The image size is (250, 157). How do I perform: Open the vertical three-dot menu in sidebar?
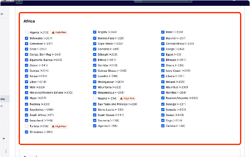click(6, 151)
